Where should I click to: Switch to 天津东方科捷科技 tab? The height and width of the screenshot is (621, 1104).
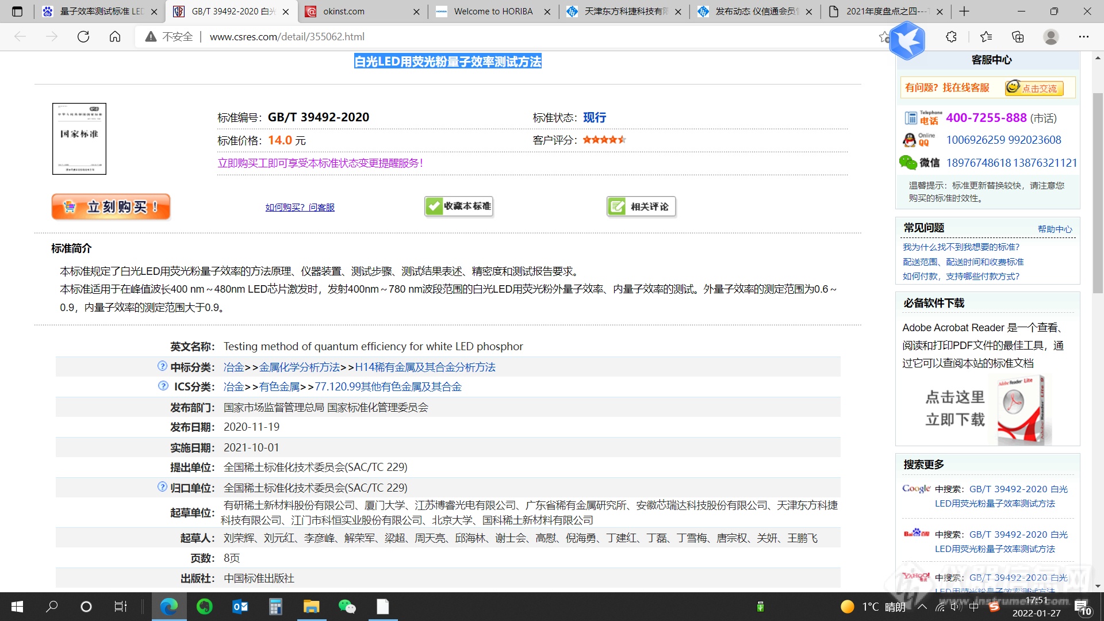coord(624,11)
